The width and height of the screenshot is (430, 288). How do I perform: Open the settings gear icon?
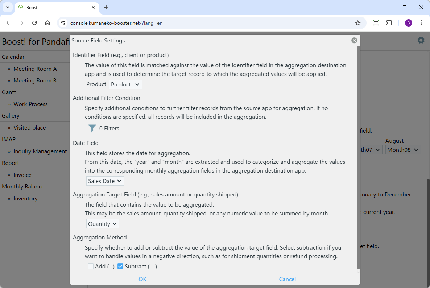(x=421, y=40)
